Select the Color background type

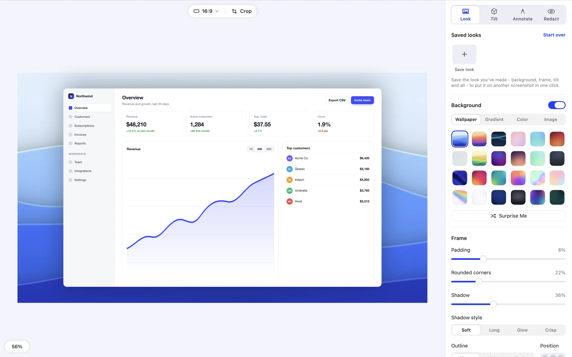coord(522,119)
